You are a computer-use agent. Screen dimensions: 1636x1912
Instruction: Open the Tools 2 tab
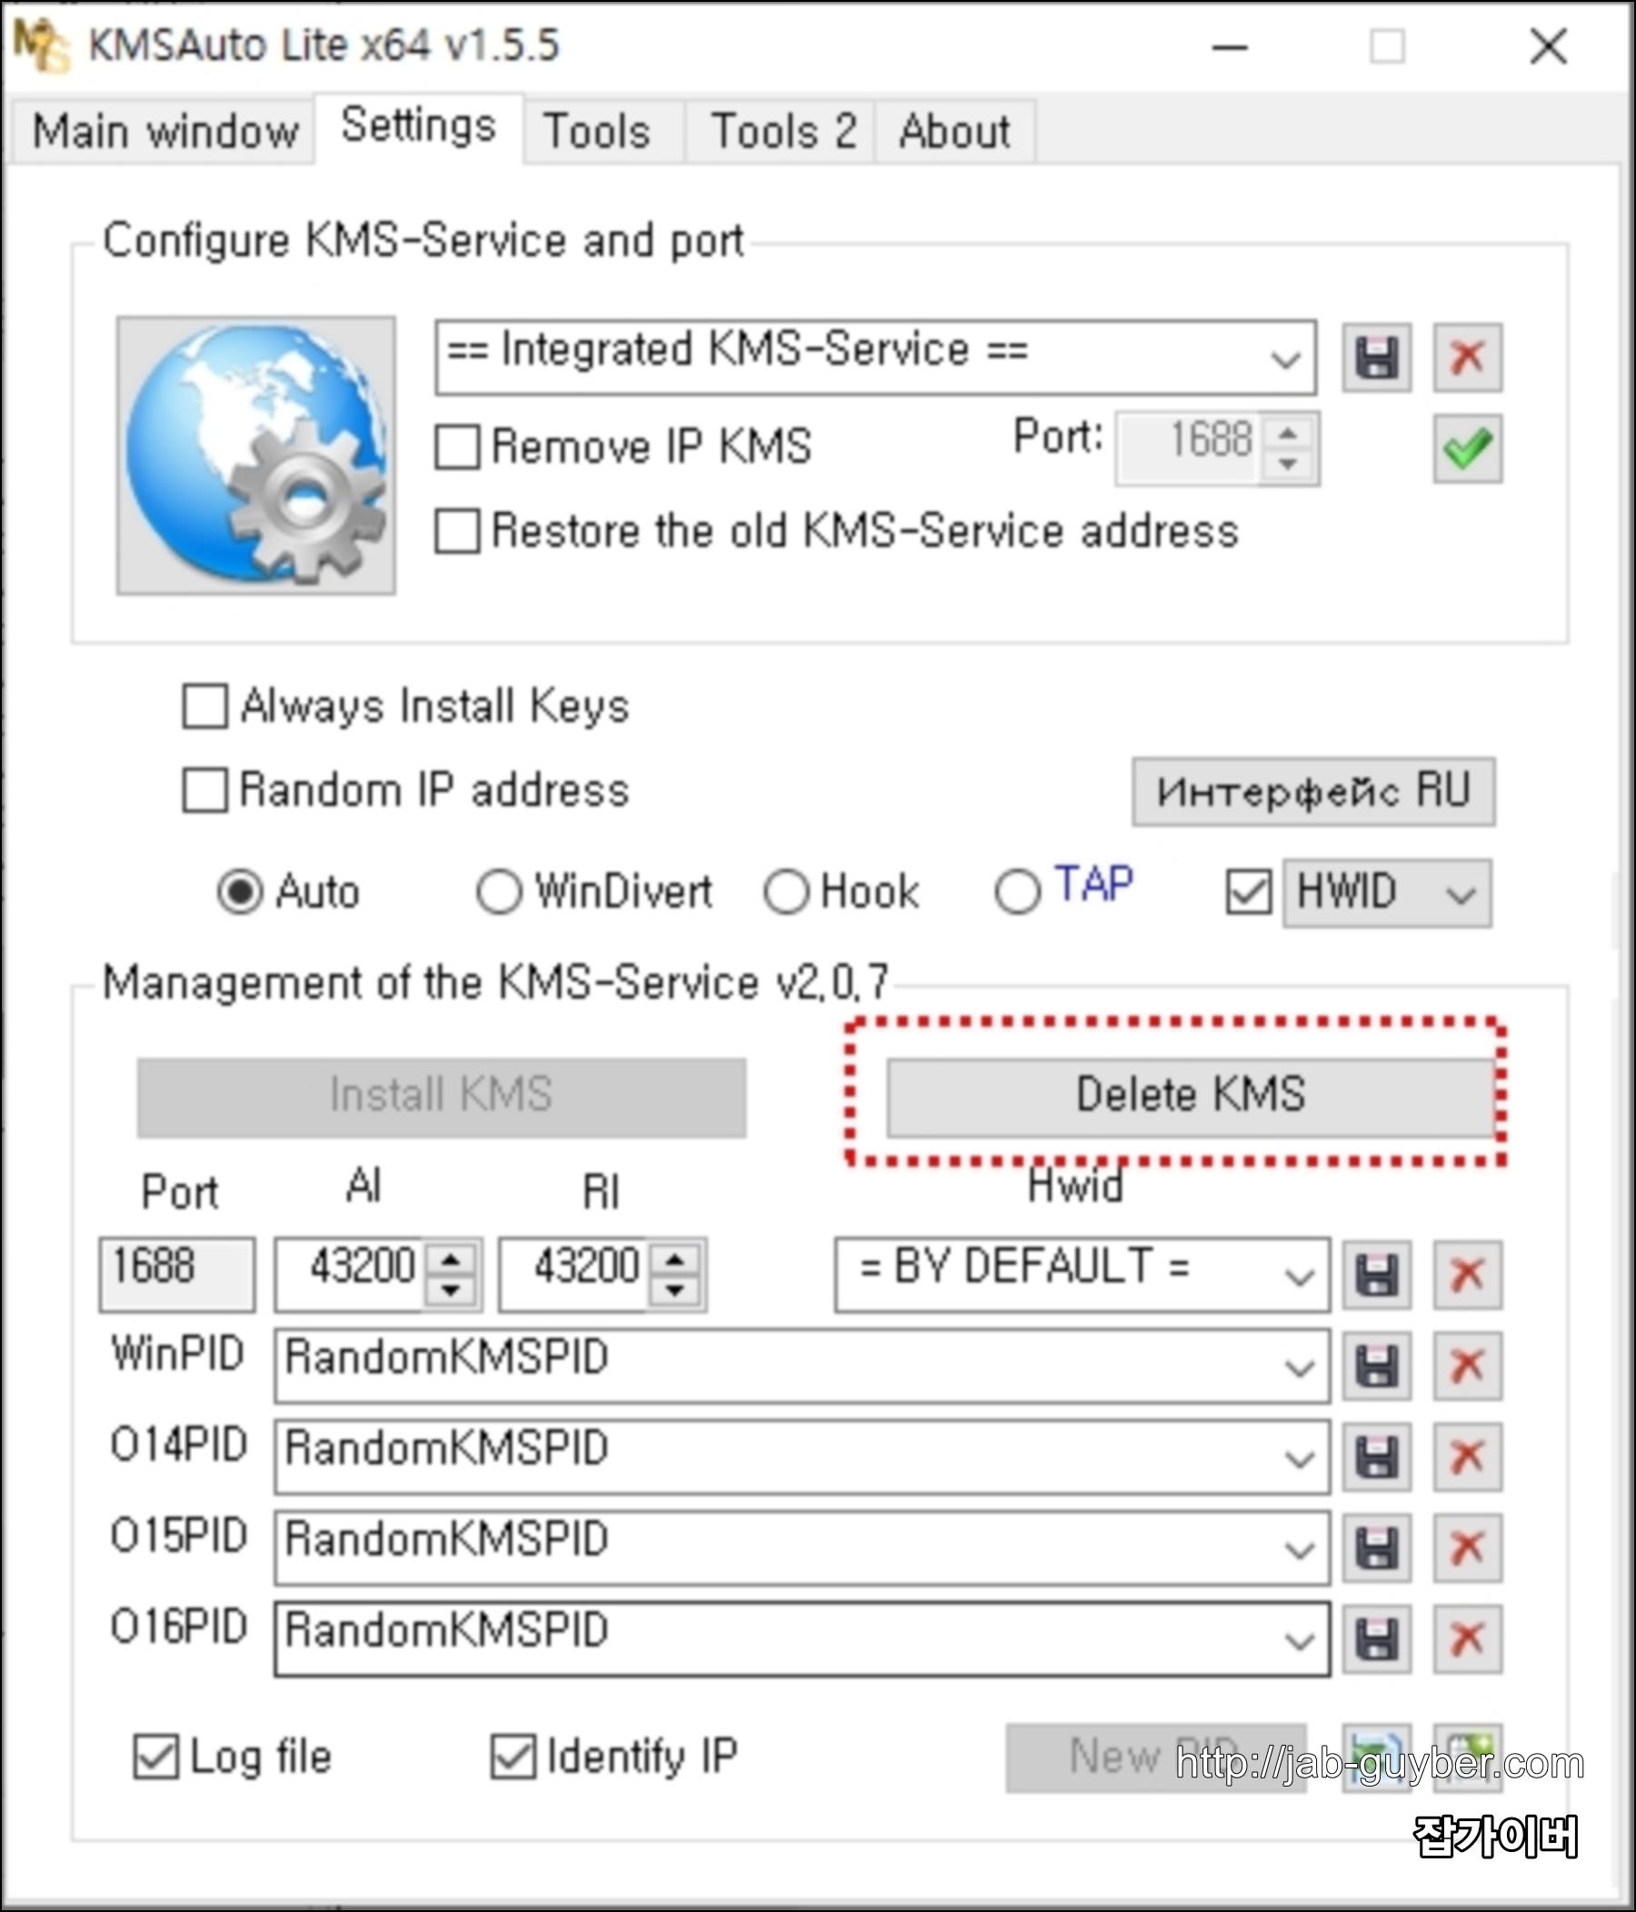click(x=781, y=131)
